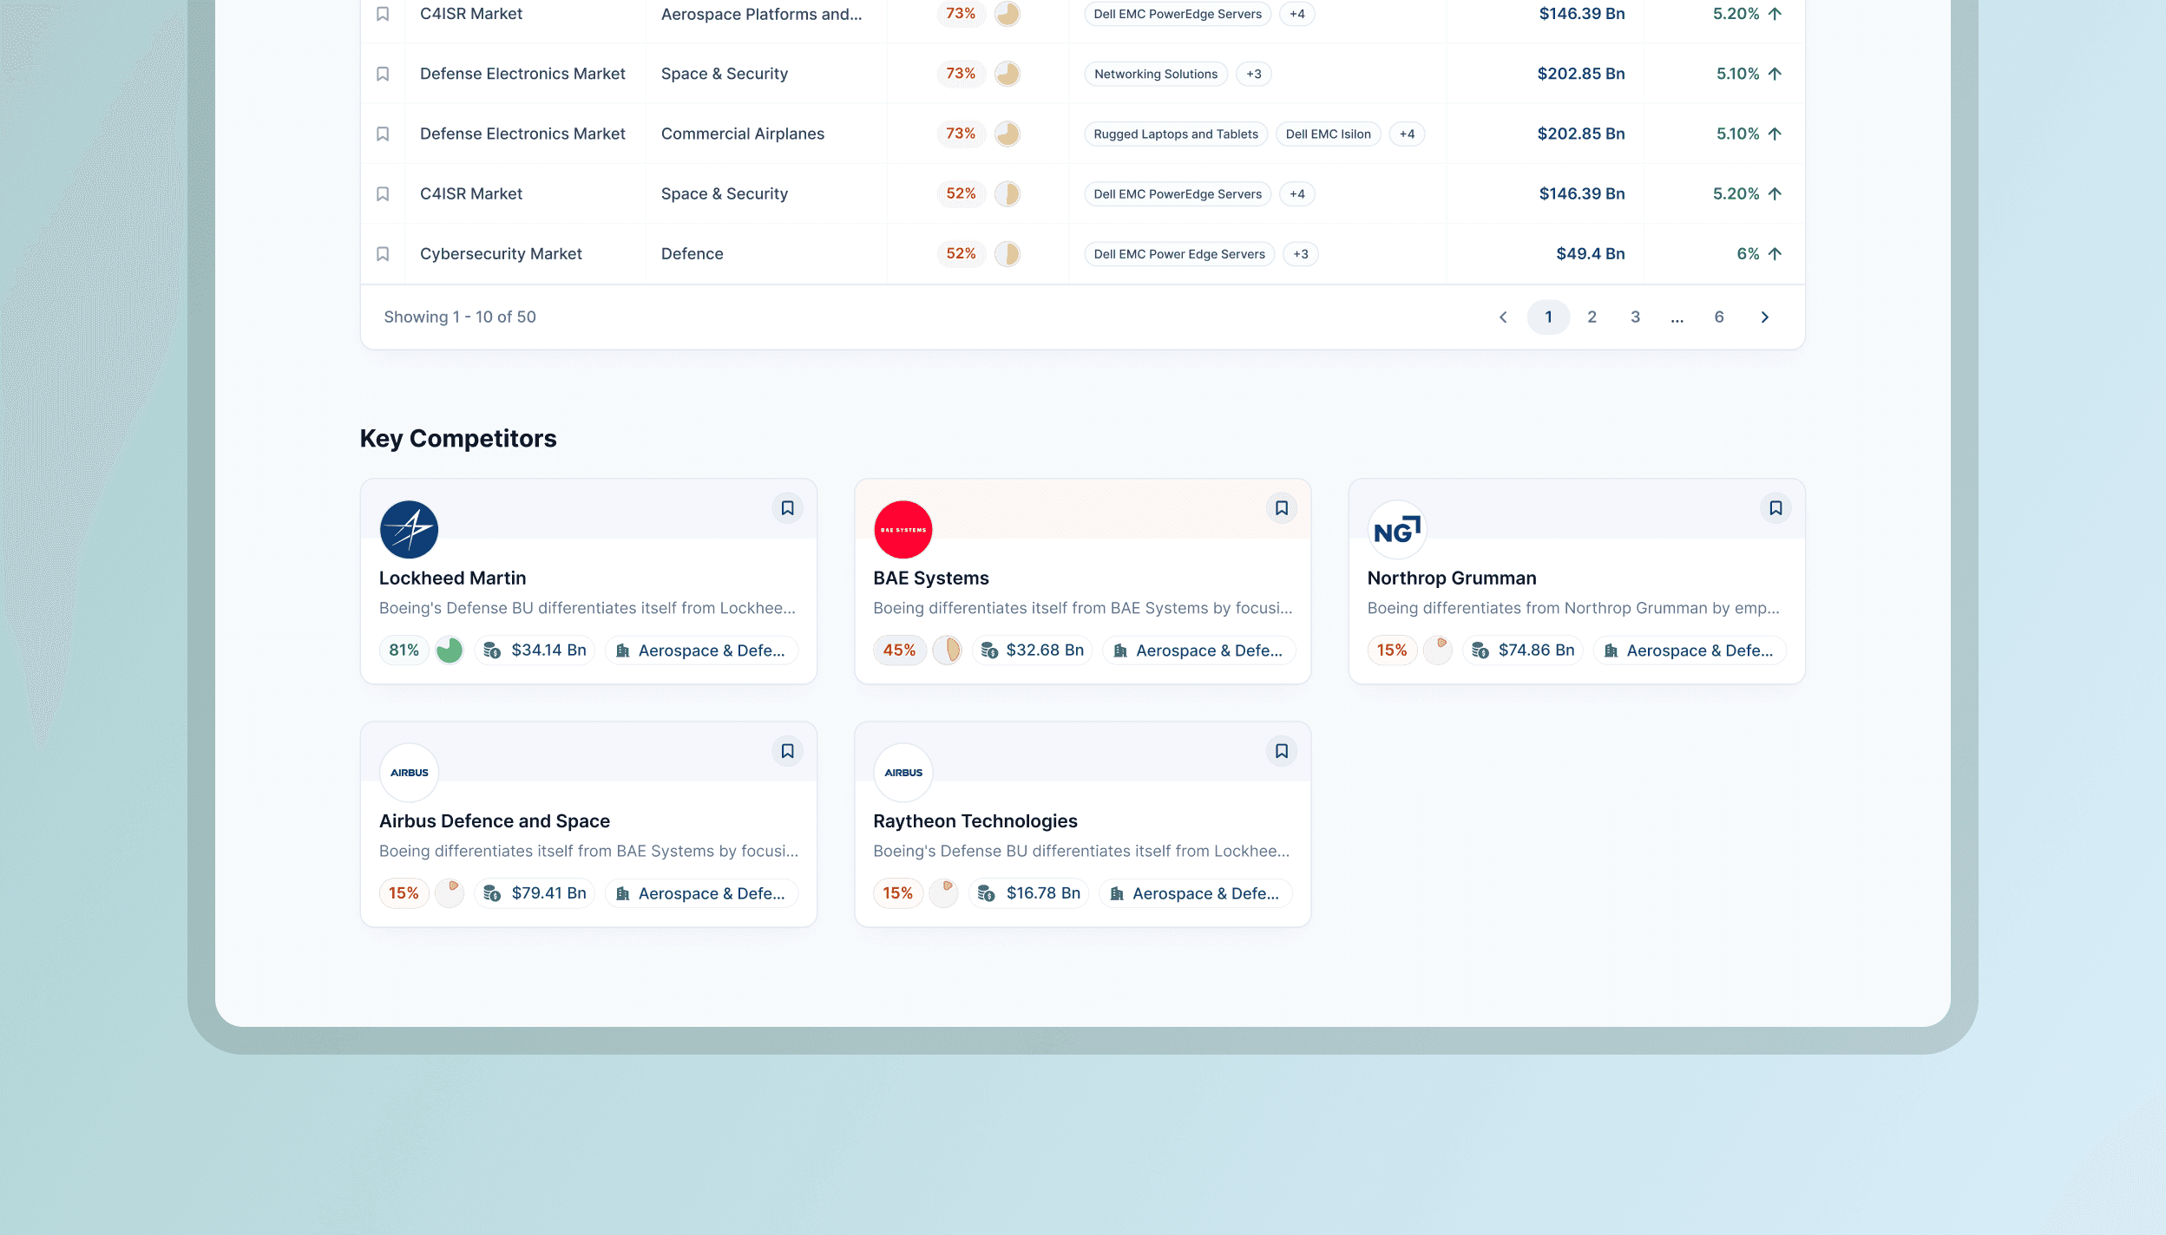Bookmark the Airbus Defence and Space card

pos(787,751)
